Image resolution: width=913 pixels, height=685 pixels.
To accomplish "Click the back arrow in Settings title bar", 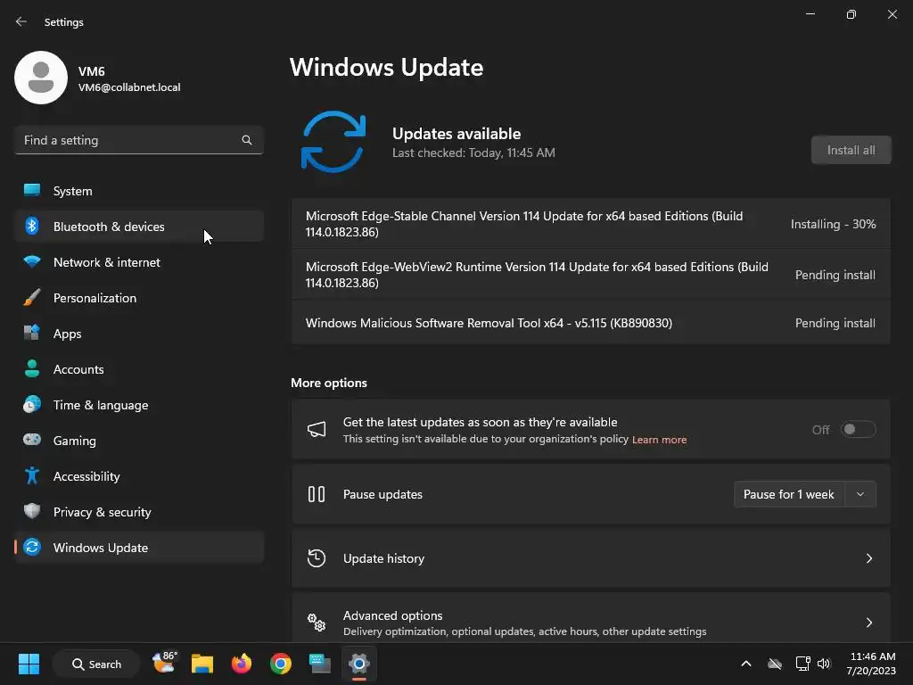I will point(21,21).
